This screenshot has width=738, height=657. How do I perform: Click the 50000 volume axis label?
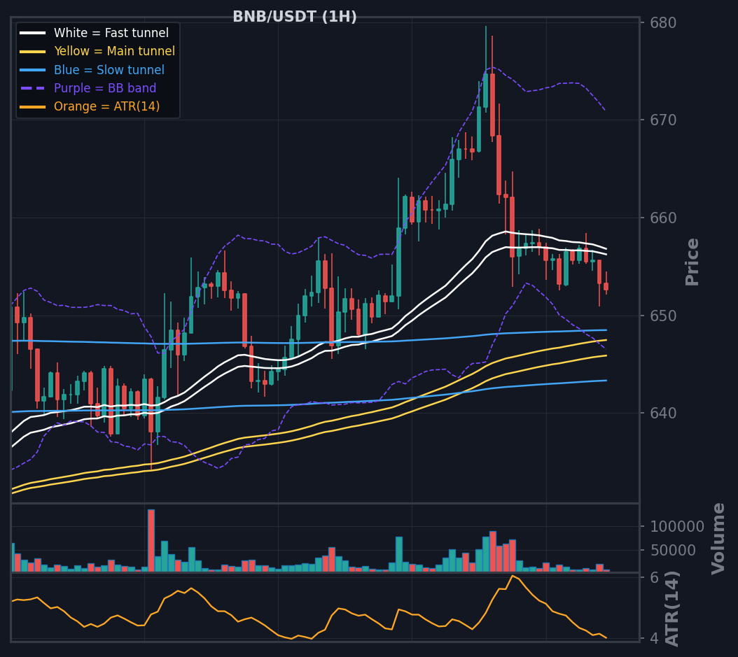(673, 550)
